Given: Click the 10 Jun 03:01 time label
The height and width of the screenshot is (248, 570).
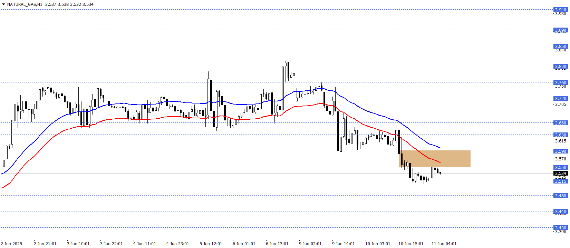Looking at the screenshot, I should click(x=378, y=244).
